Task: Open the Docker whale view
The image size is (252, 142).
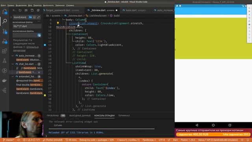Action: point(4,80)
